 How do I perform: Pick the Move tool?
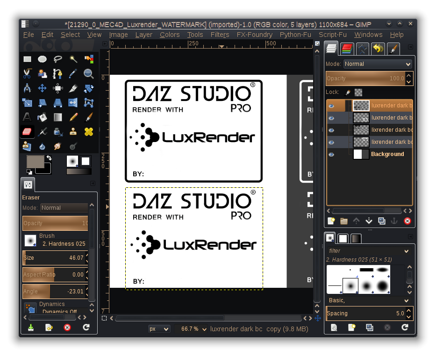tap(42, 88)
